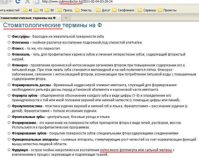Click the bold term Фурункул
199x158 pixels.
20,150
